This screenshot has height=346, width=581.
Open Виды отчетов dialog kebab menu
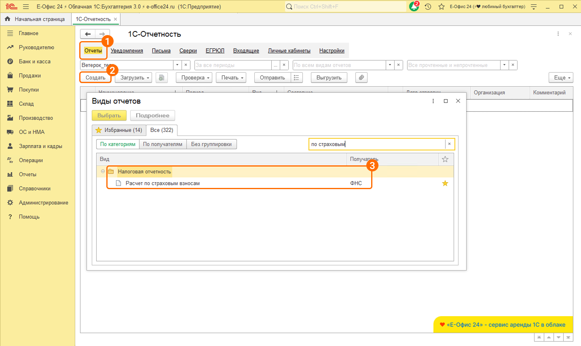click(433, 101)
